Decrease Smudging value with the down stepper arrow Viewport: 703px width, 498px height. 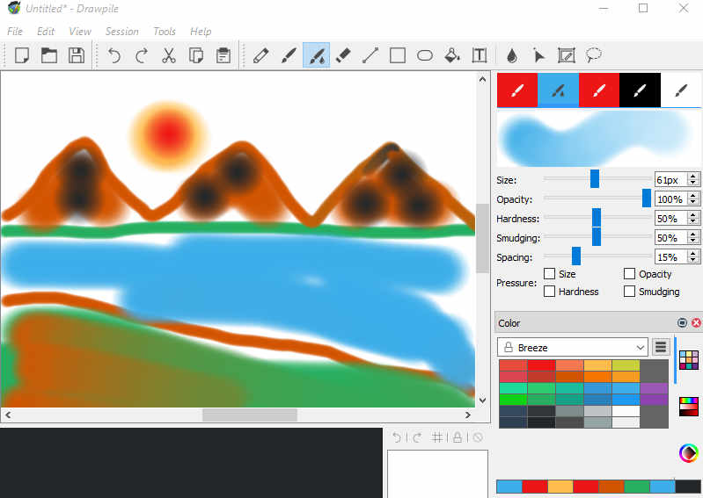click(693, 242)
